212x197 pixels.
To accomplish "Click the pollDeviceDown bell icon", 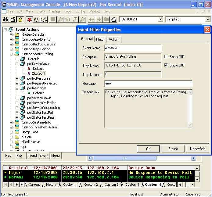I will 23,64.
